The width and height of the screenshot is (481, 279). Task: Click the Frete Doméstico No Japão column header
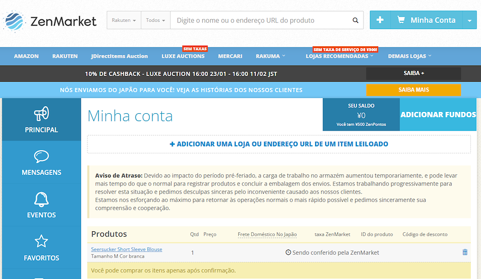267,234
